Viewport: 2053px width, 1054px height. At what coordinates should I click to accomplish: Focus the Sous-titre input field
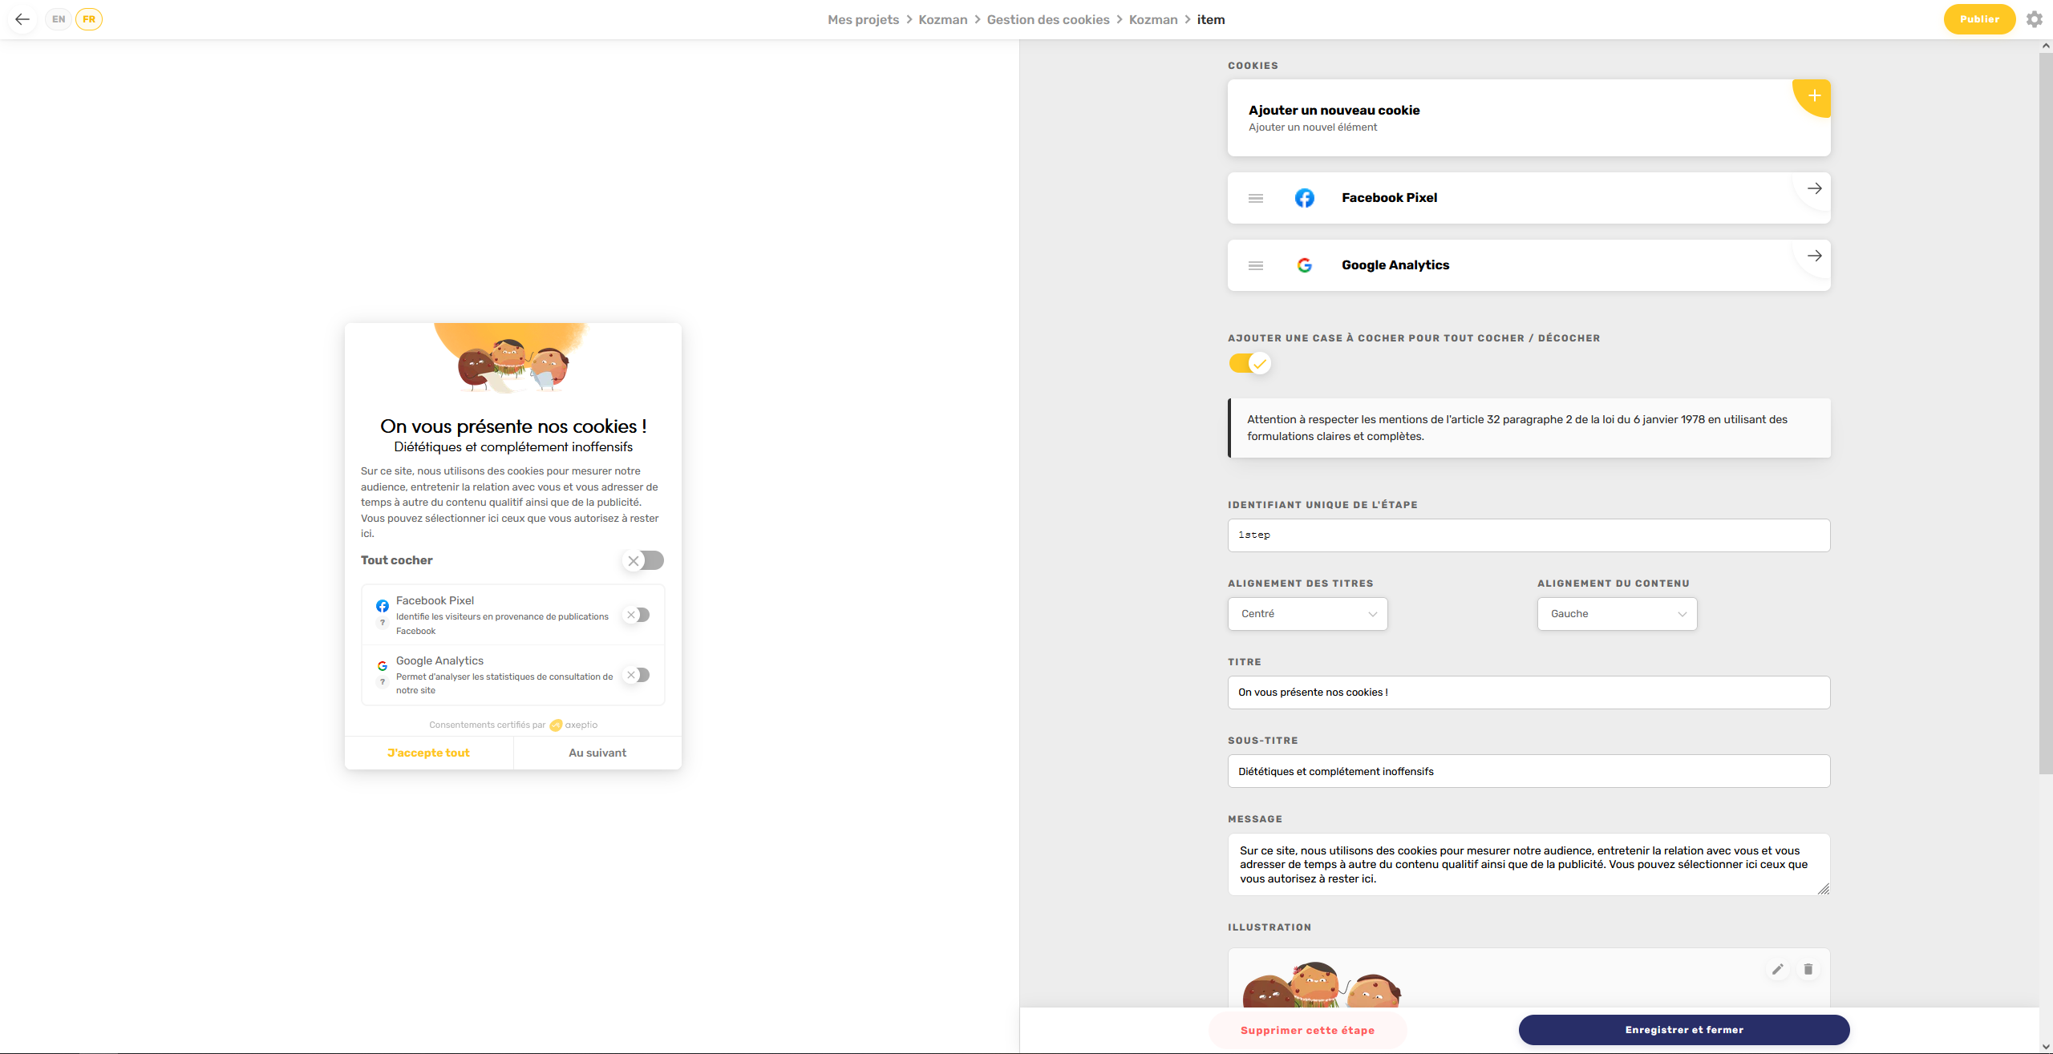(1529, 771)
